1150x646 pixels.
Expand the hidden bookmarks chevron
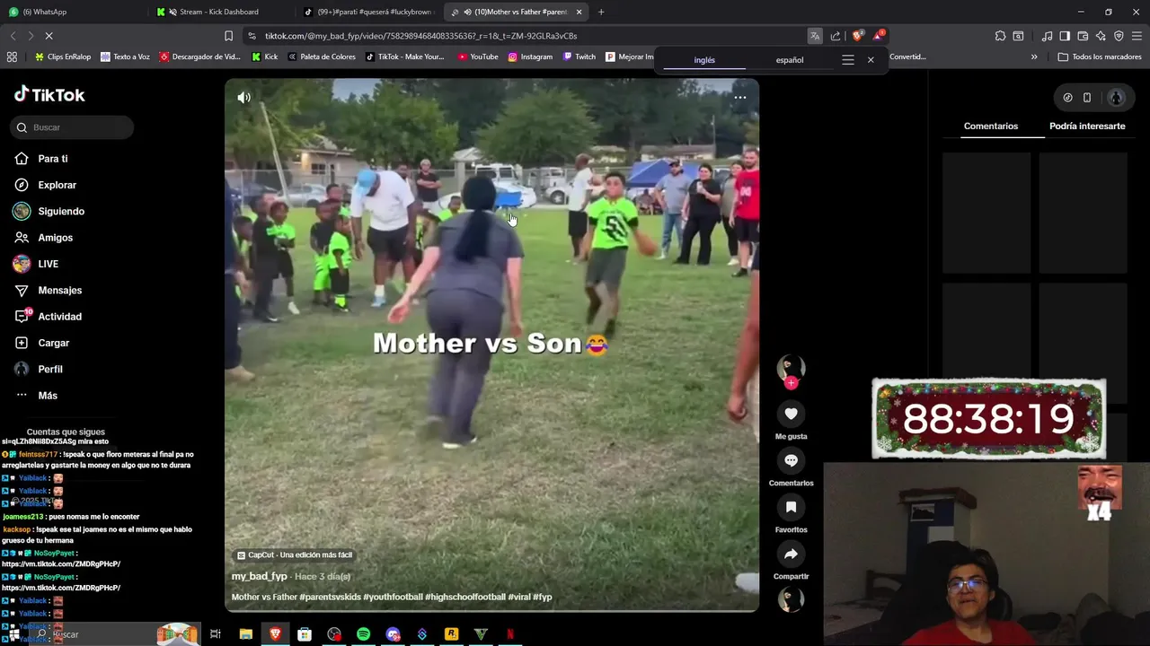pyautogui.click(x=1034, y=57)
